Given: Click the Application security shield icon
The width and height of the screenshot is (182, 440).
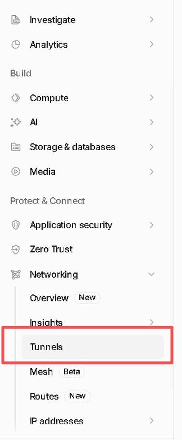Looking at the screenshot, I should point(15,225).
